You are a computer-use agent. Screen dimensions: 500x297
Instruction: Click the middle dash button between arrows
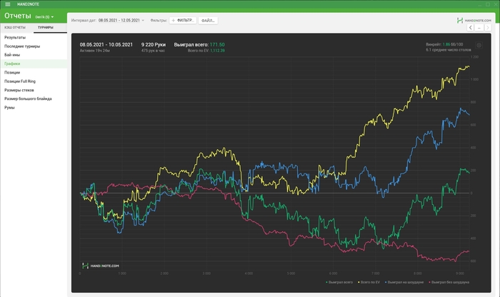pos(479,28)
